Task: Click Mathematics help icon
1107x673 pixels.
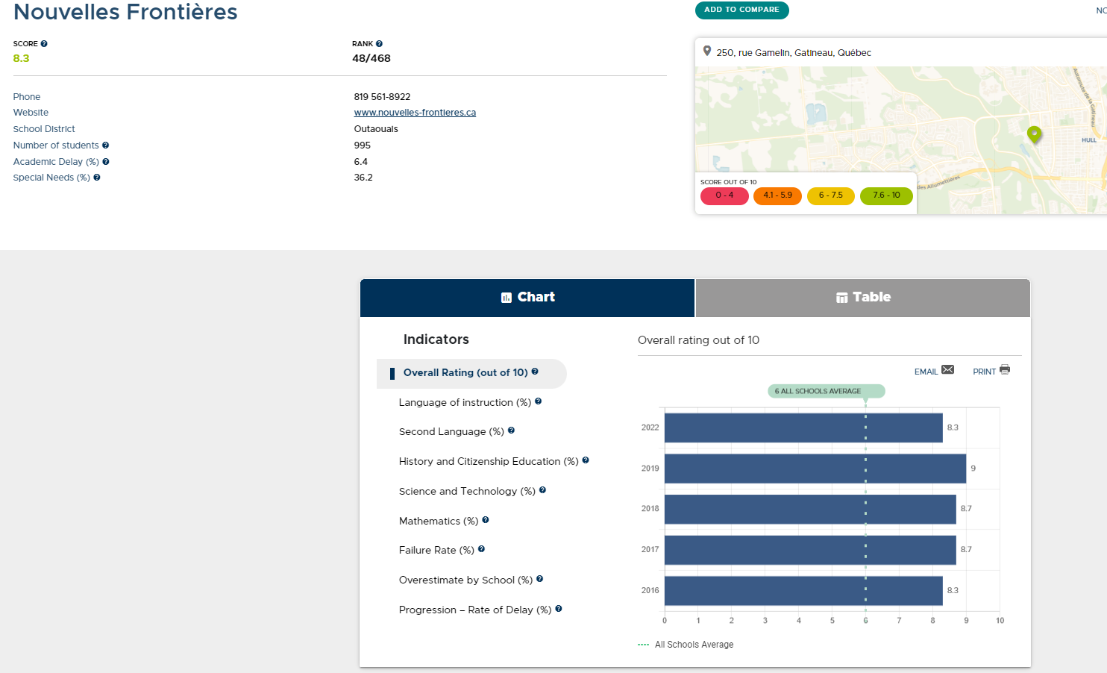Action: 486,520
